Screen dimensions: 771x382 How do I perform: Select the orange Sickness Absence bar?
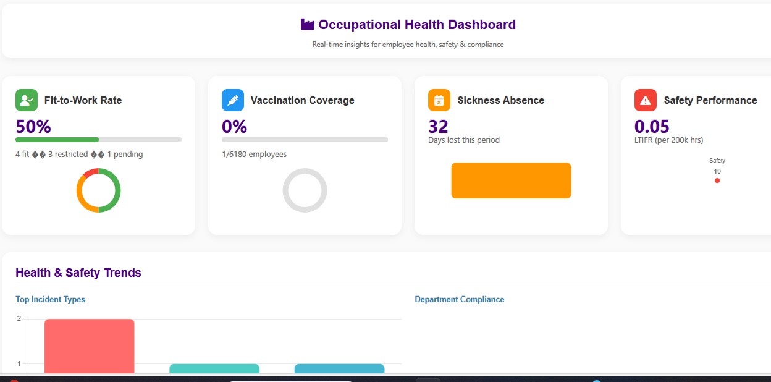pyautogui.click(x=511, y=180)
